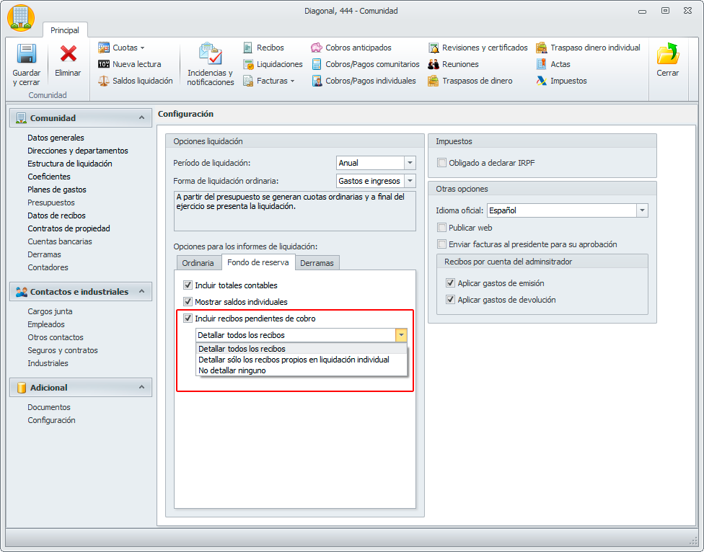Switch to the Derramas tab
Viewport: 704px width, 552px height.
pos(317,263)
